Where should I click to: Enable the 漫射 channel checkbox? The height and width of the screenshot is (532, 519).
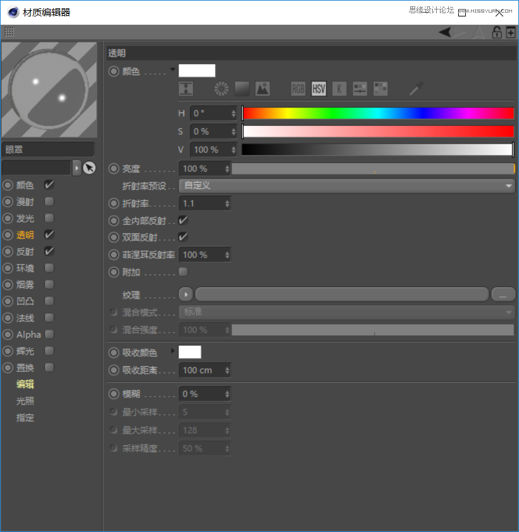pyautogui.click(x=49, y=202)
